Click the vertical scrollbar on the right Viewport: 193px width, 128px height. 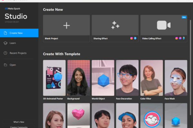coord(190,68)
